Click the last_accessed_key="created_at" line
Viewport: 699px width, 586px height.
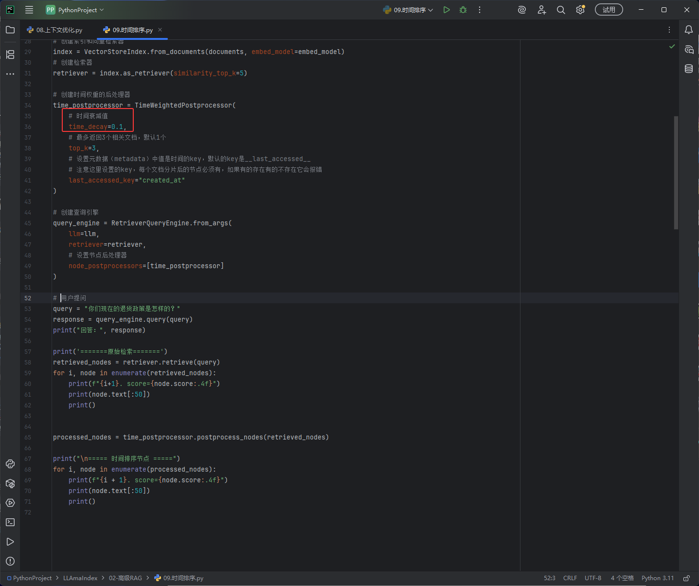[x=126, y=180]
